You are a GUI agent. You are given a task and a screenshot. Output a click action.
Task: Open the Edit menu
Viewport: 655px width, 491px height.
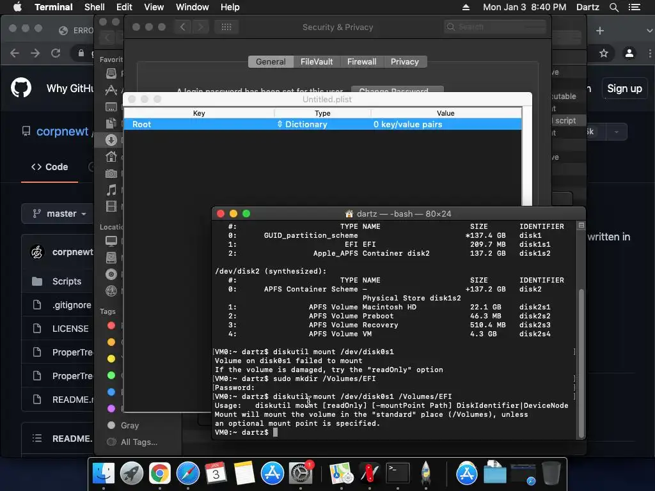pos(124,7)
